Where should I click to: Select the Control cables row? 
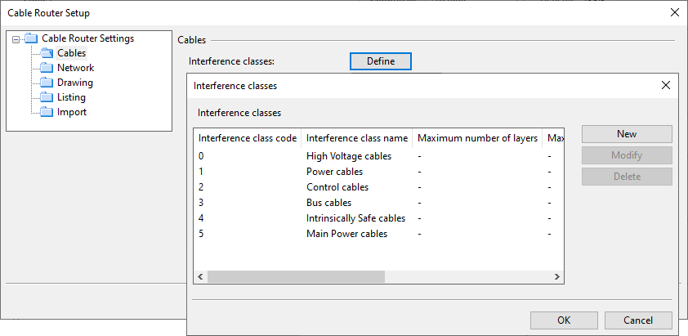tap(337, 187)
